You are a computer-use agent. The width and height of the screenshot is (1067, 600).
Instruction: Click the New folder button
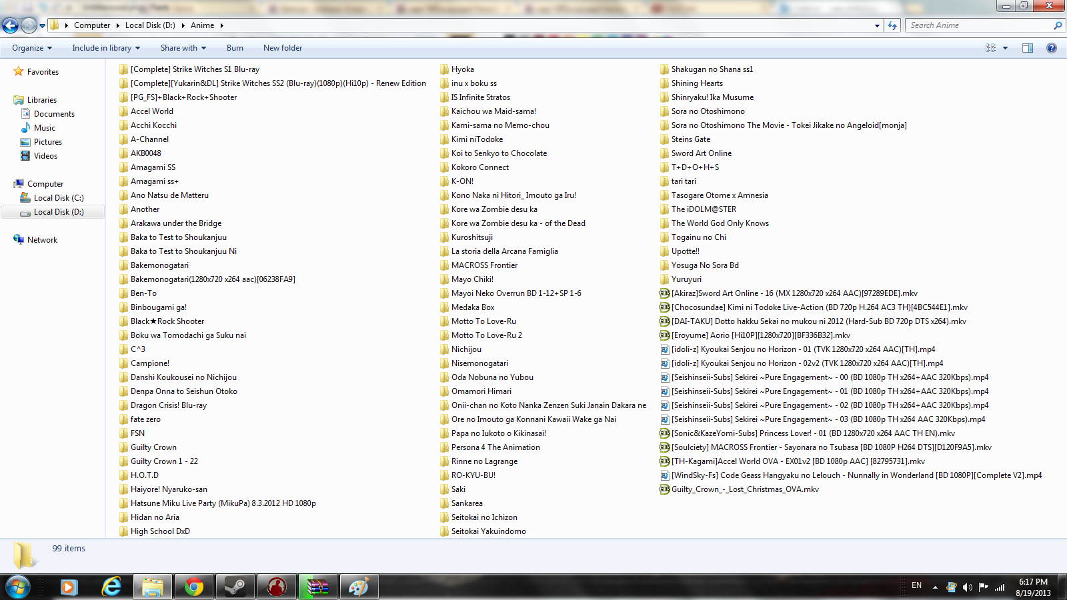(283, 48)
